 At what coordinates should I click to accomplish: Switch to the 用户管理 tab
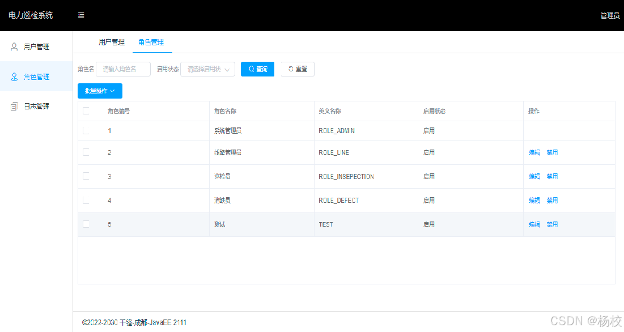click(x=112, y=42)
